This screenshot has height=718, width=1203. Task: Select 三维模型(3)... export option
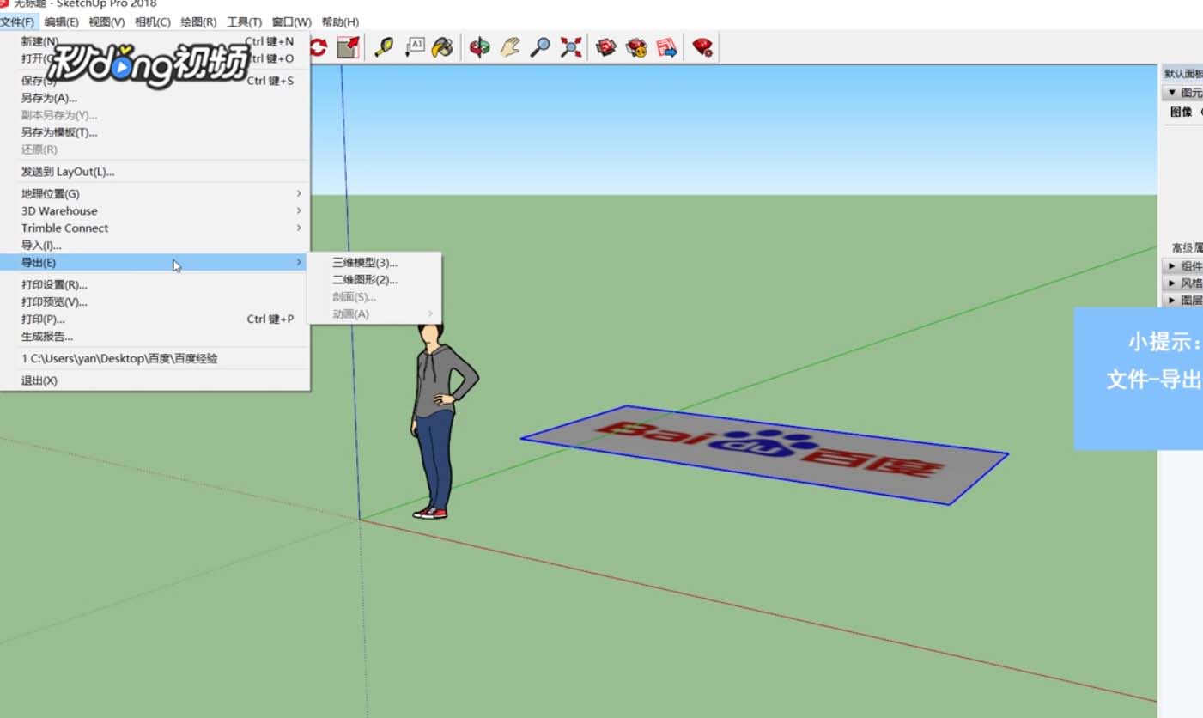coord(374,263)
